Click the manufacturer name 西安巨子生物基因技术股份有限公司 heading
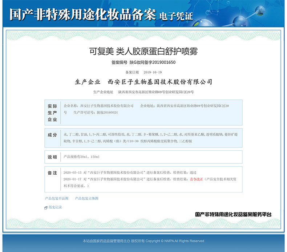This screenshot has width=287, height=252. tap(160, 82)
